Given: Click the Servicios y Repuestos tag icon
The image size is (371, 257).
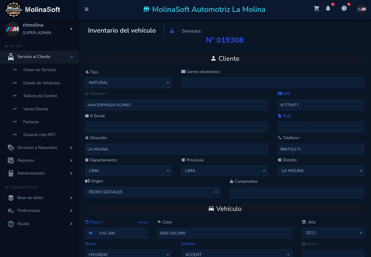Looking at the screenshot, I should click(11, 148).
